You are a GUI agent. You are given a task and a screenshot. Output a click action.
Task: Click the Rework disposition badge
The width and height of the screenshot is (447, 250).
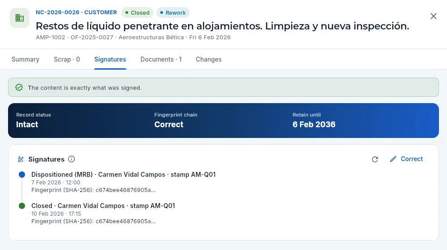173,12
